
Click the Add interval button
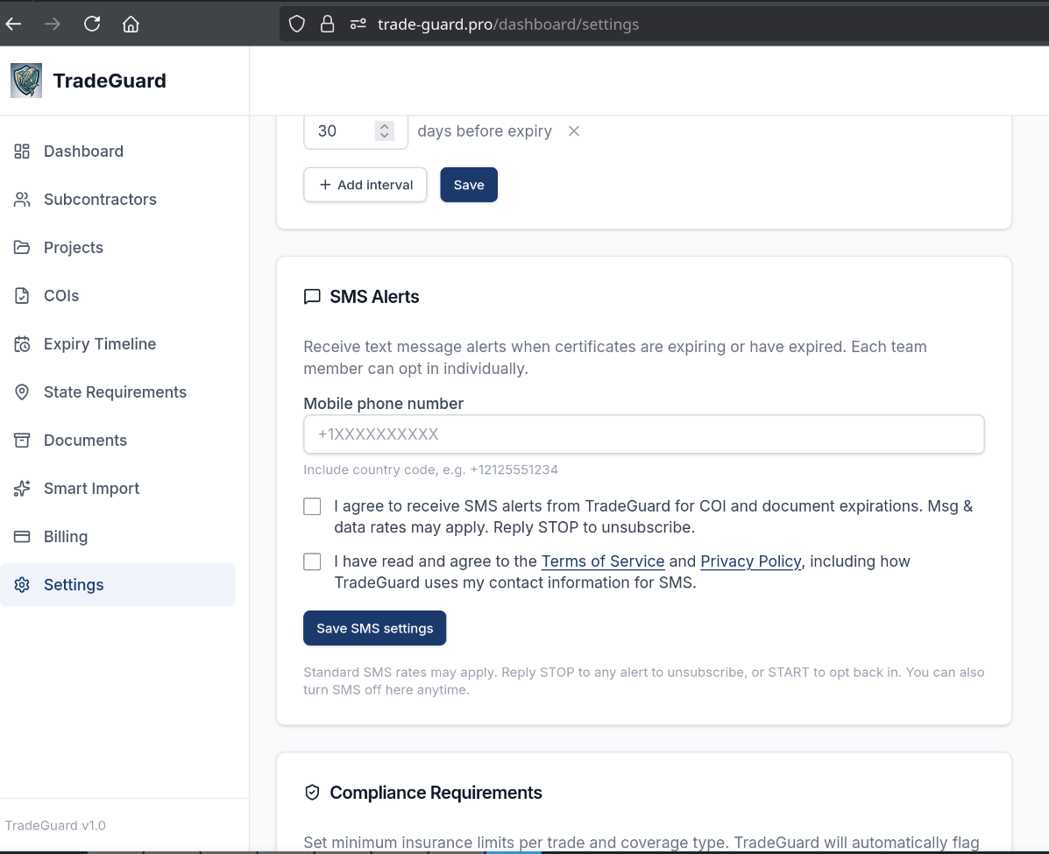(365, 185)
